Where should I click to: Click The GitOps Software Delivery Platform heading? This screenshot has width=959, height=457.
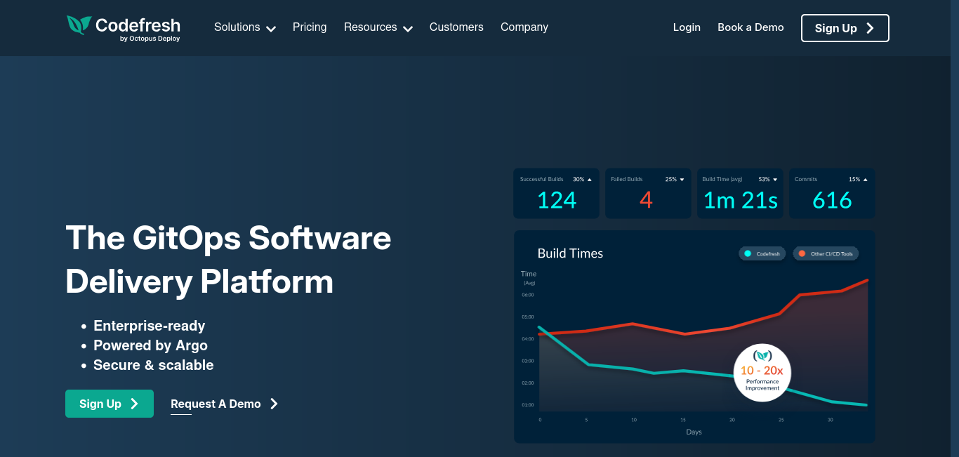pyautogui.click(x=228, y=260)
